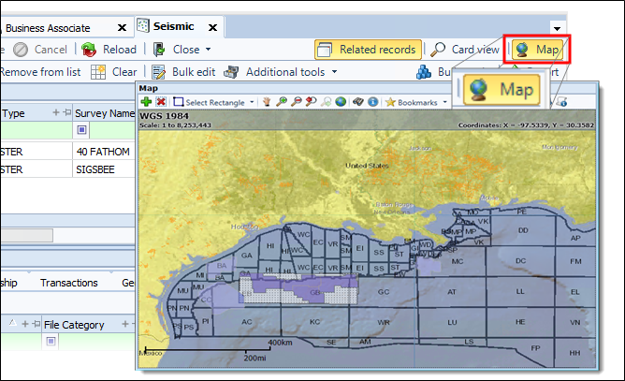
Task: Expand the Additional tools dropdown arrow
Action: (x=334, y=72)
